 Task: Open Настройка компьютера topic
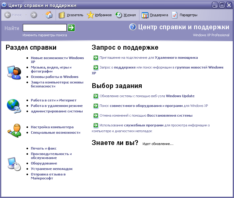(x=52, y=127)
